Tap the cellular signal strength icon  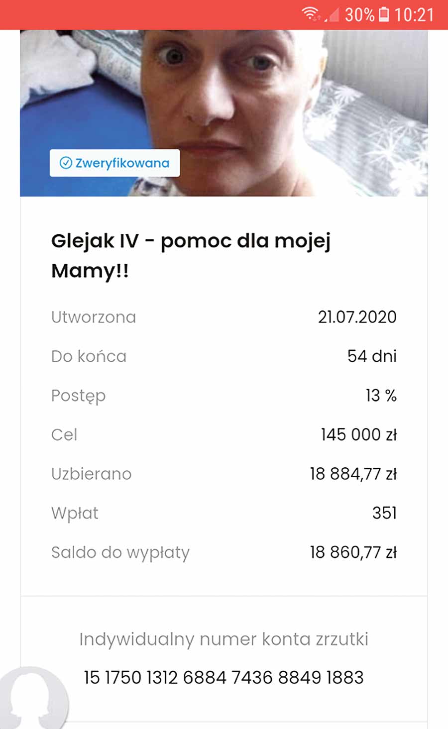click(x=332, y=15)
